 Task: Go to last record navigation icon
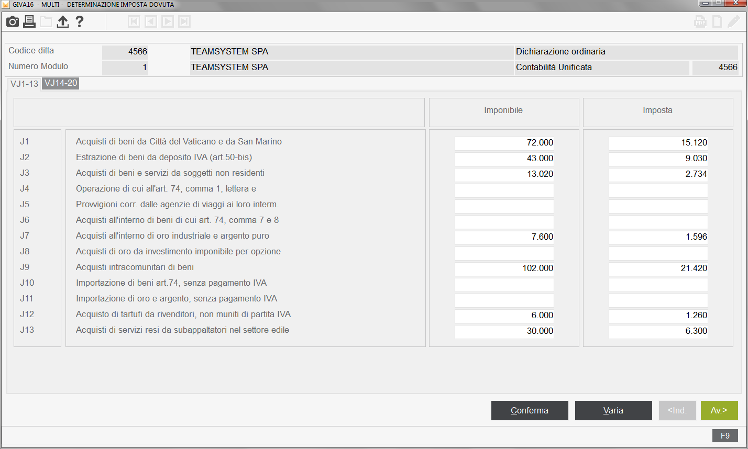point(184,21)
